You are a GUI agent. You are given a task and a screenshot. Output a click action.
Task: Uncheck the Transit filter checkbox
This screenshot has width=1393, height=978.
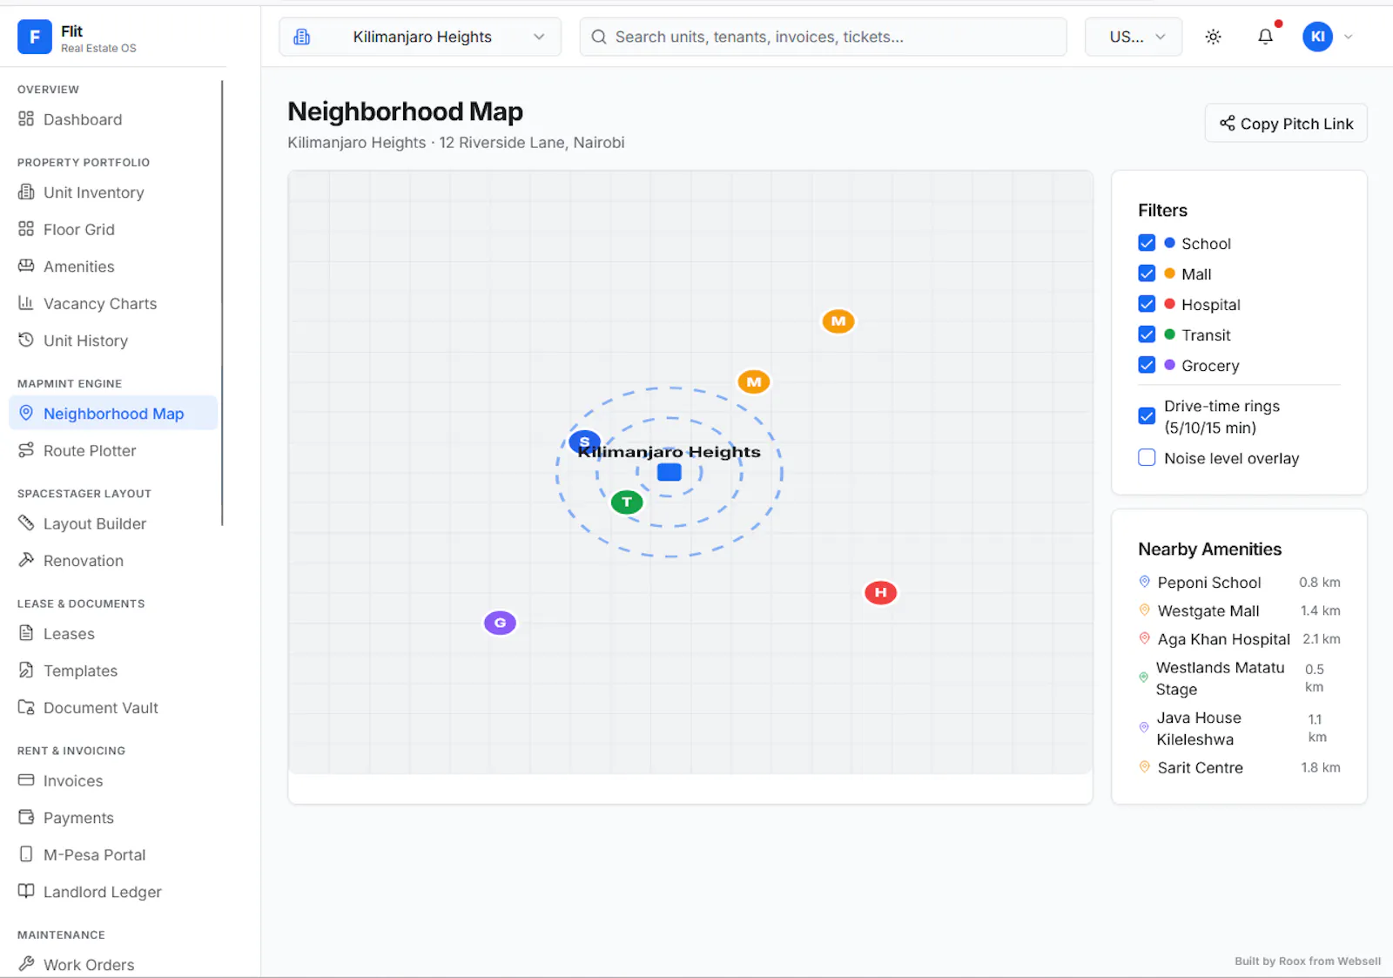click(1147, 334)
